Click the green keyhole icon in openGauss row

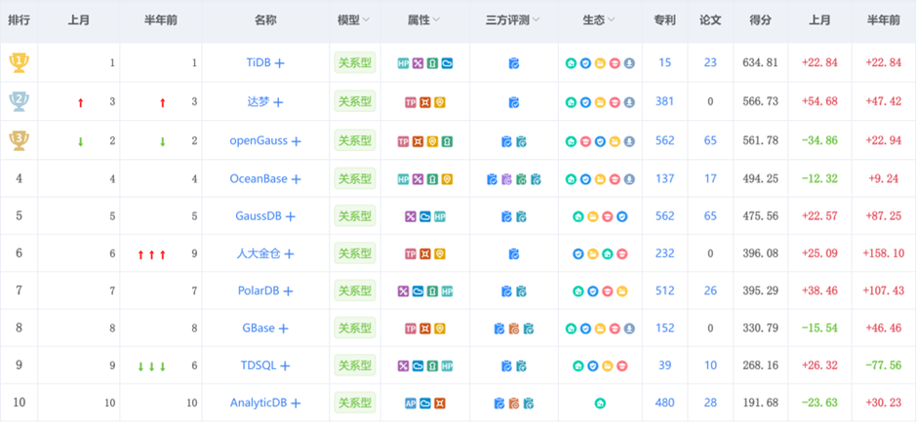tap(447, 141)
